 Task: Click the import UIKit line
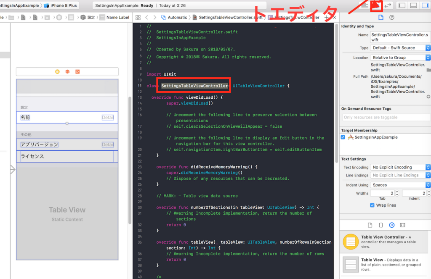(161, 74)
